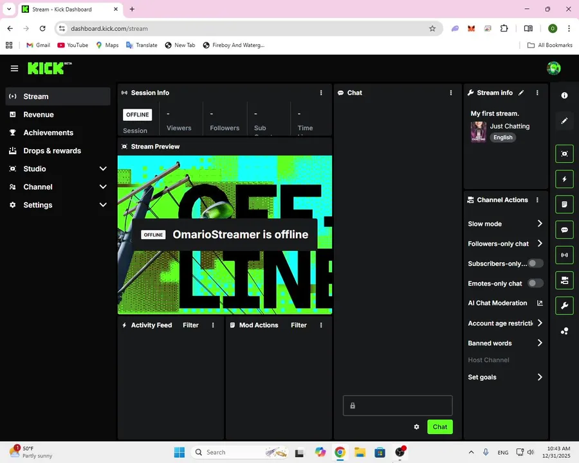
Task: Open the browser tab search dropdown arrow
Action: [x=9, y=9]
